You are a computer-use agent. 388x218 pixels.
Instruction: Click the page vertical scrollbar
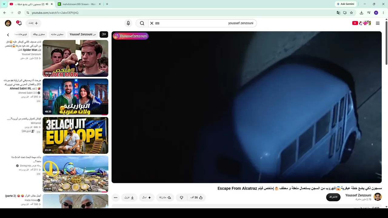coord(386,43)
